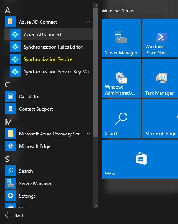Viewport: 178px width, 224px height.
Task: Click the scroll up arrow of app list
Action: 96,5
